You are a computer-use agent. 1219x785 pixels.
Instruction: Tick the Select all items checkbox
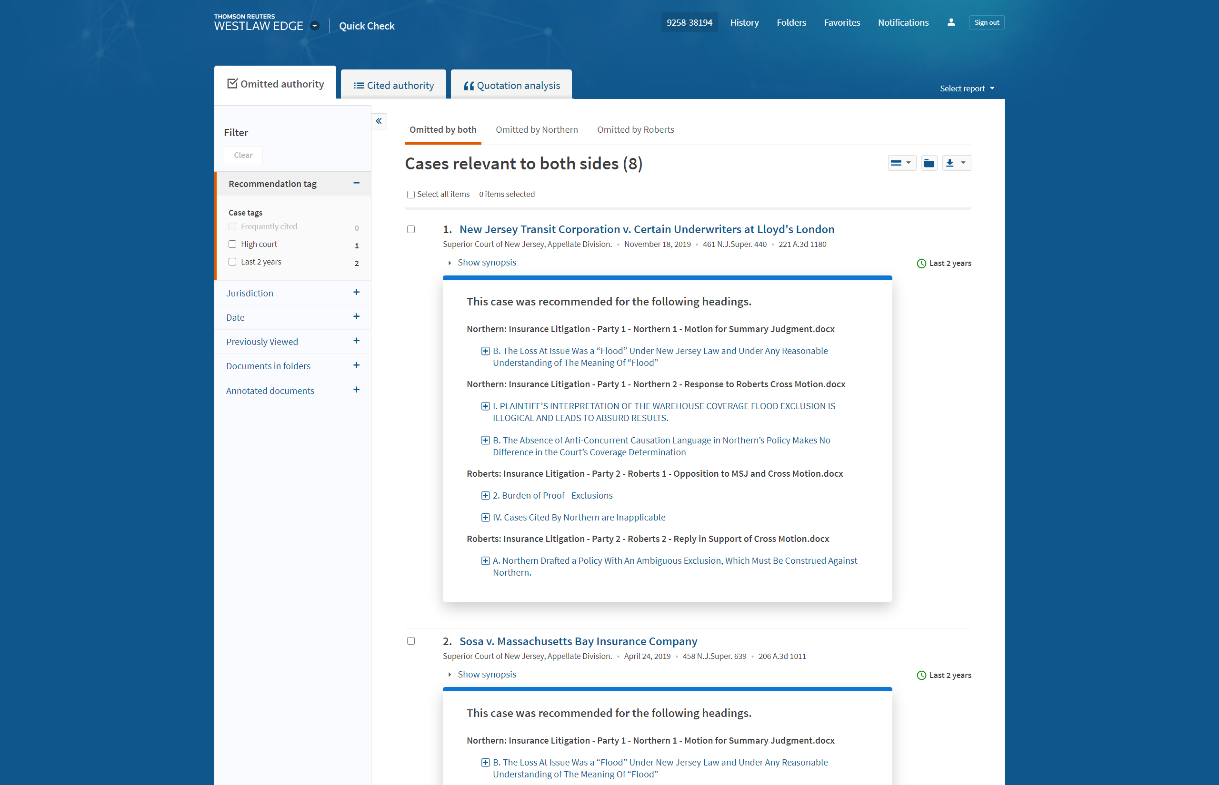tap(410, 195)
